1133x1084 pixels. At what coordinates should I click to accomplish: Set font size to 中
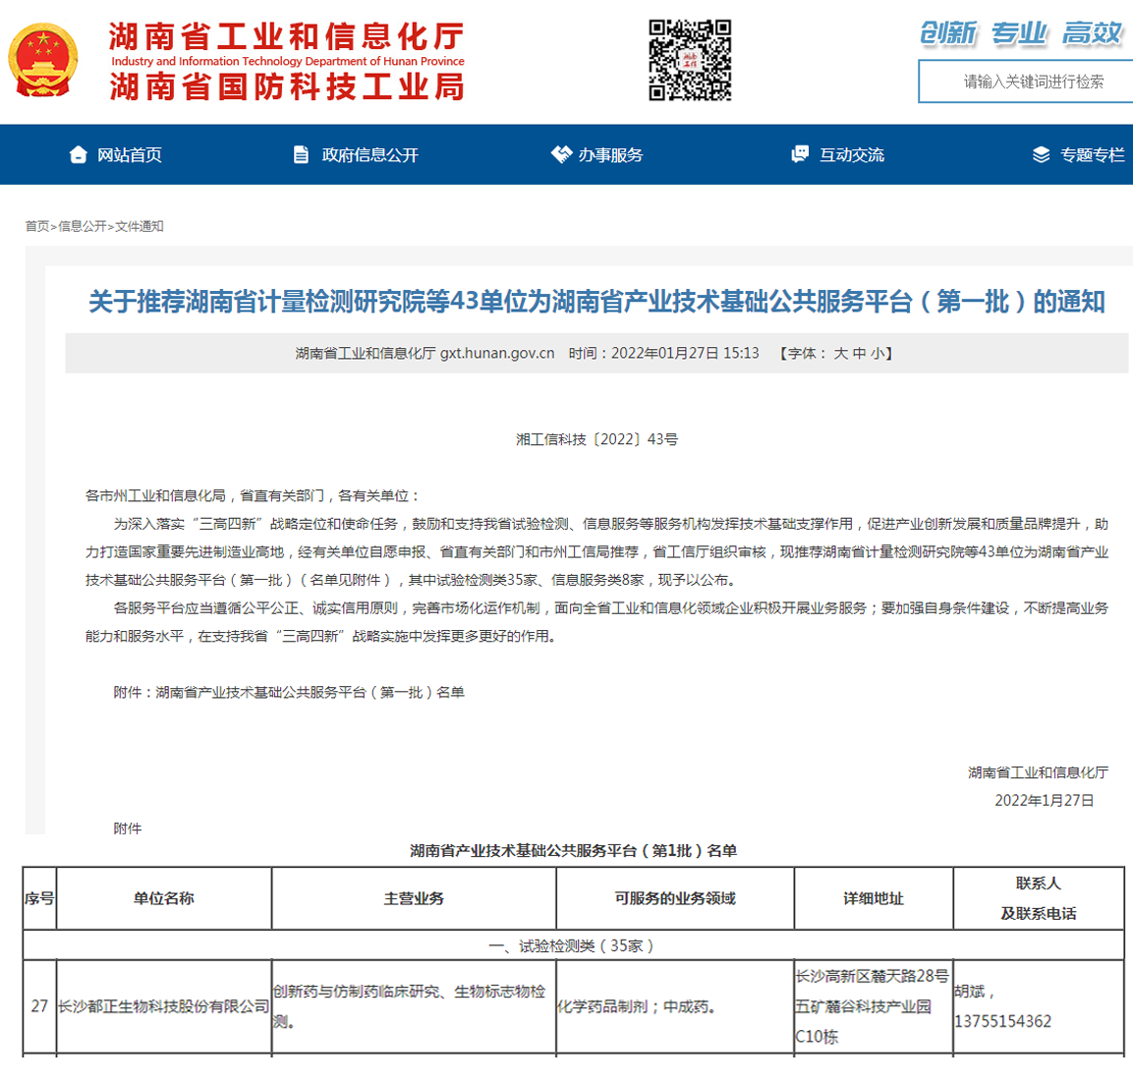[x=859, y=354]
